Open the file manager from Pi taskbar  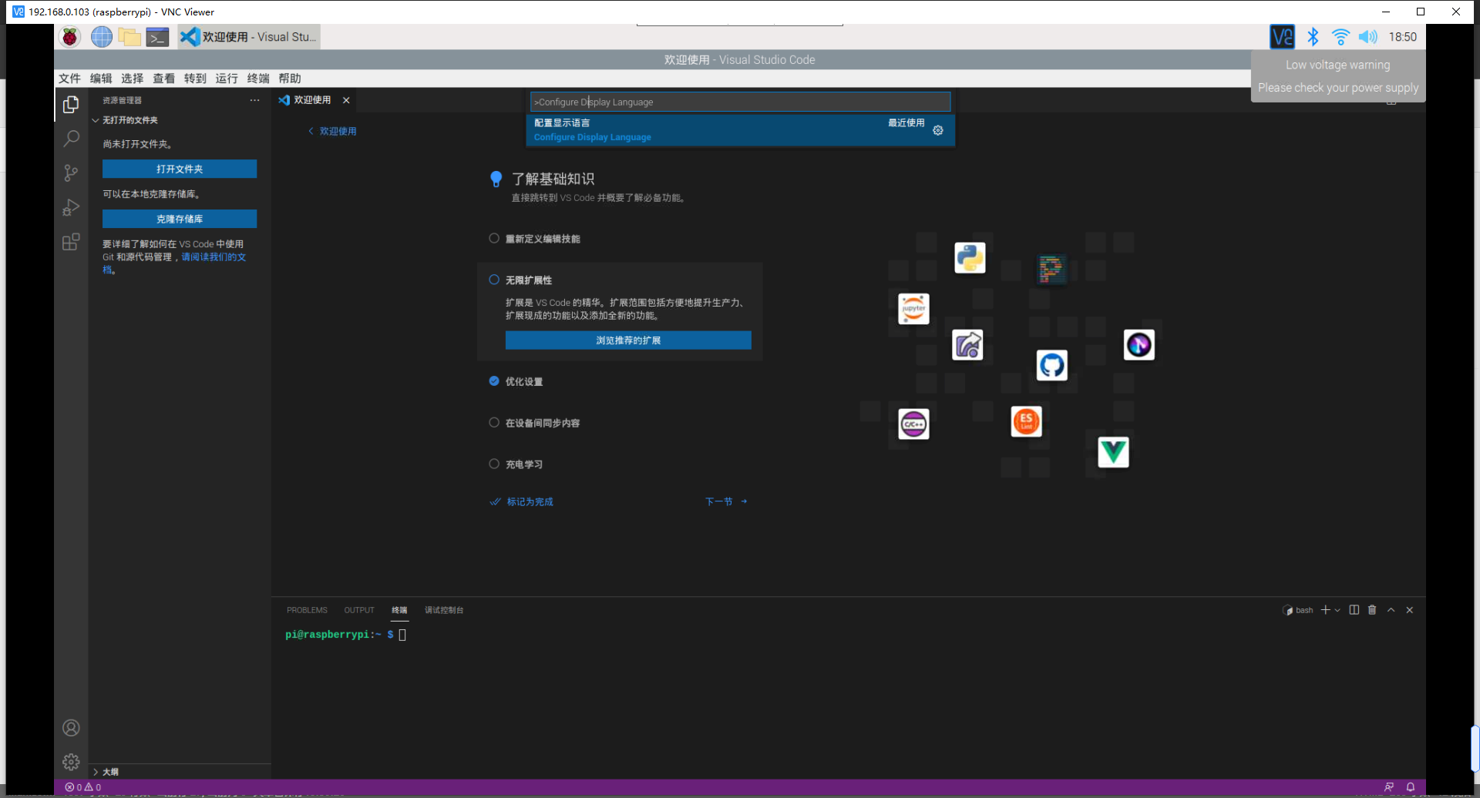pyautogui.click(x=129, y=36)
